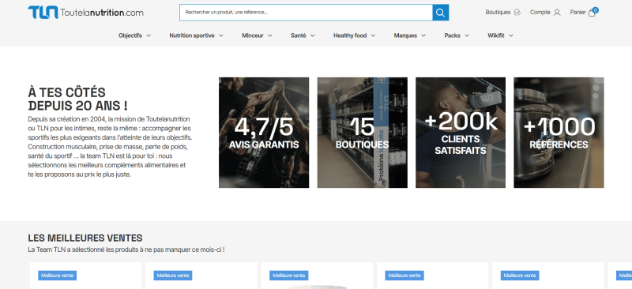632x289 pixels.
Task: Open the Healthy food menu label
Action: (x=350, y=36)
